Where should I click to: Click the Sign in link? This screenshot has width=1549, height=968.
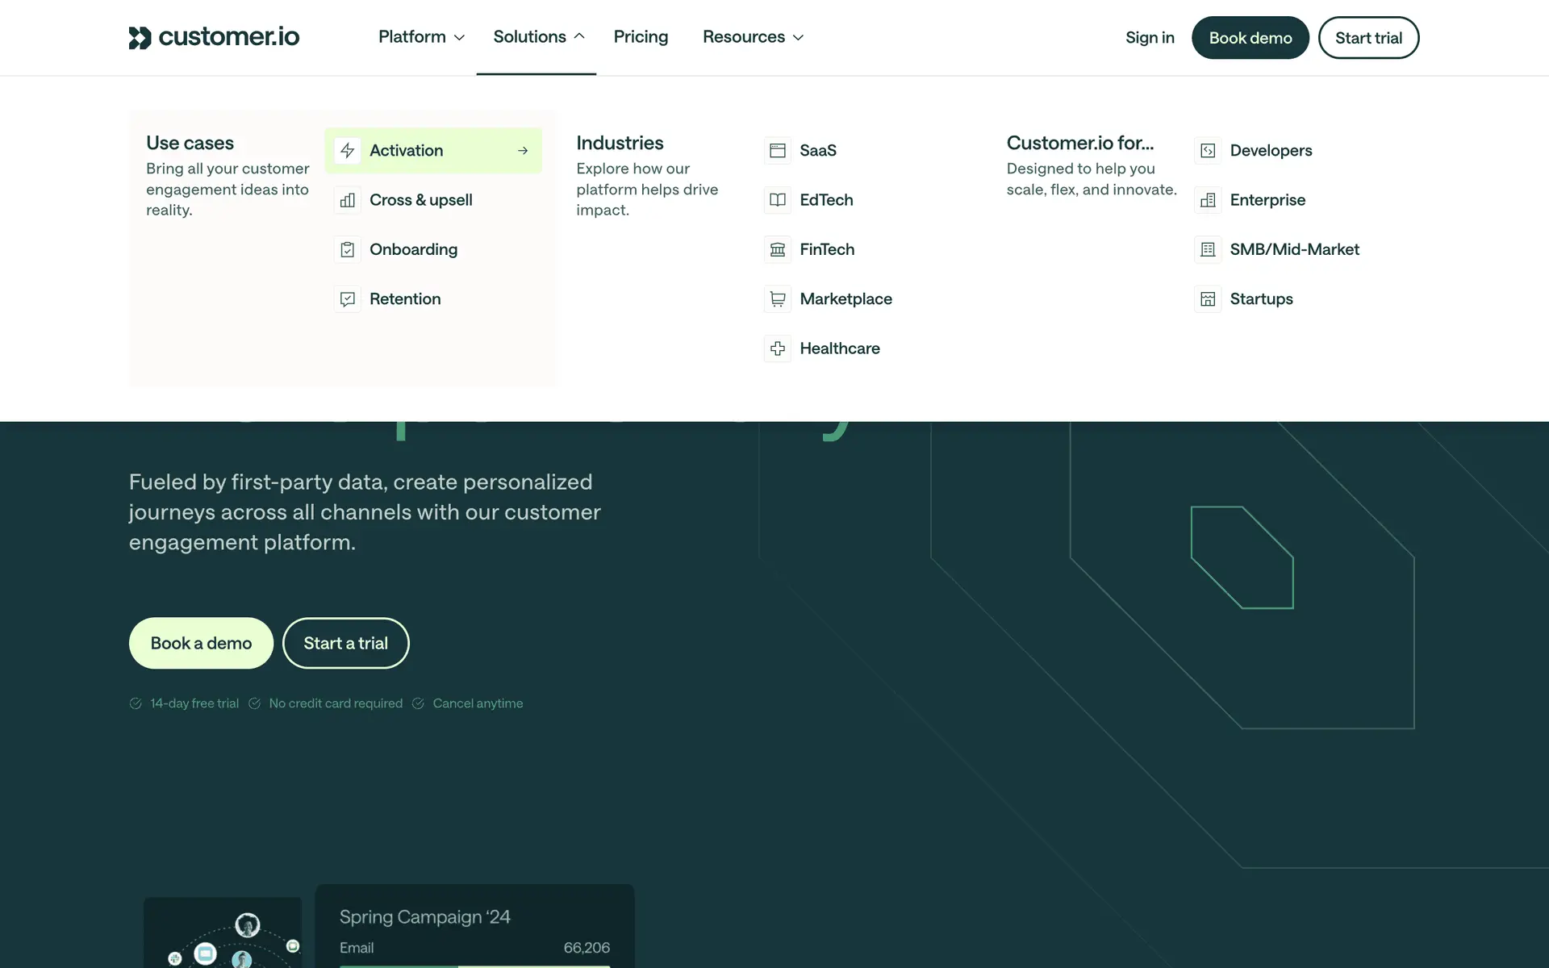(x=1150, y=38)
